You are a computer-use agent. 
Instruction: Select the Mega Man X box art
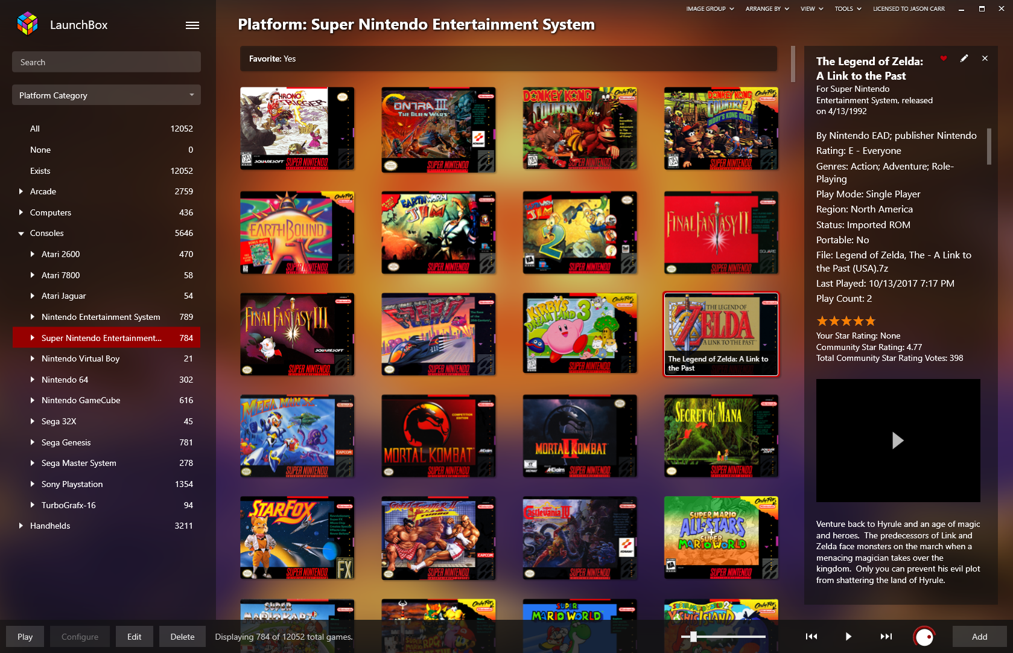click(x=297, y=436)
